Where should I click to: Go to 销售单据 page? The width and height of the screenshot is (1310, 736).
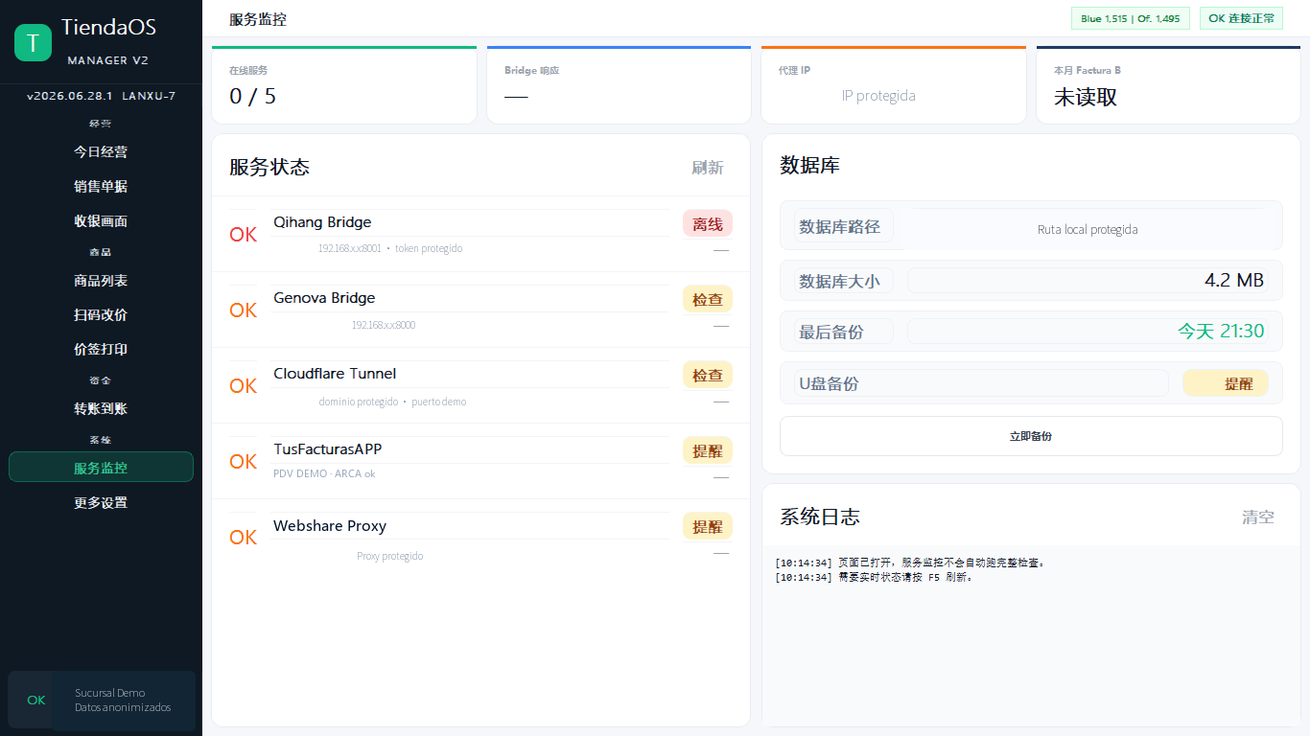click(x=101, y=186)
